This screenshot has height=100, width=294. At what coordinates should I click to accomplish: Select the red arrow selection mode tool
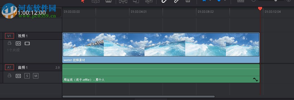[83, 1]
